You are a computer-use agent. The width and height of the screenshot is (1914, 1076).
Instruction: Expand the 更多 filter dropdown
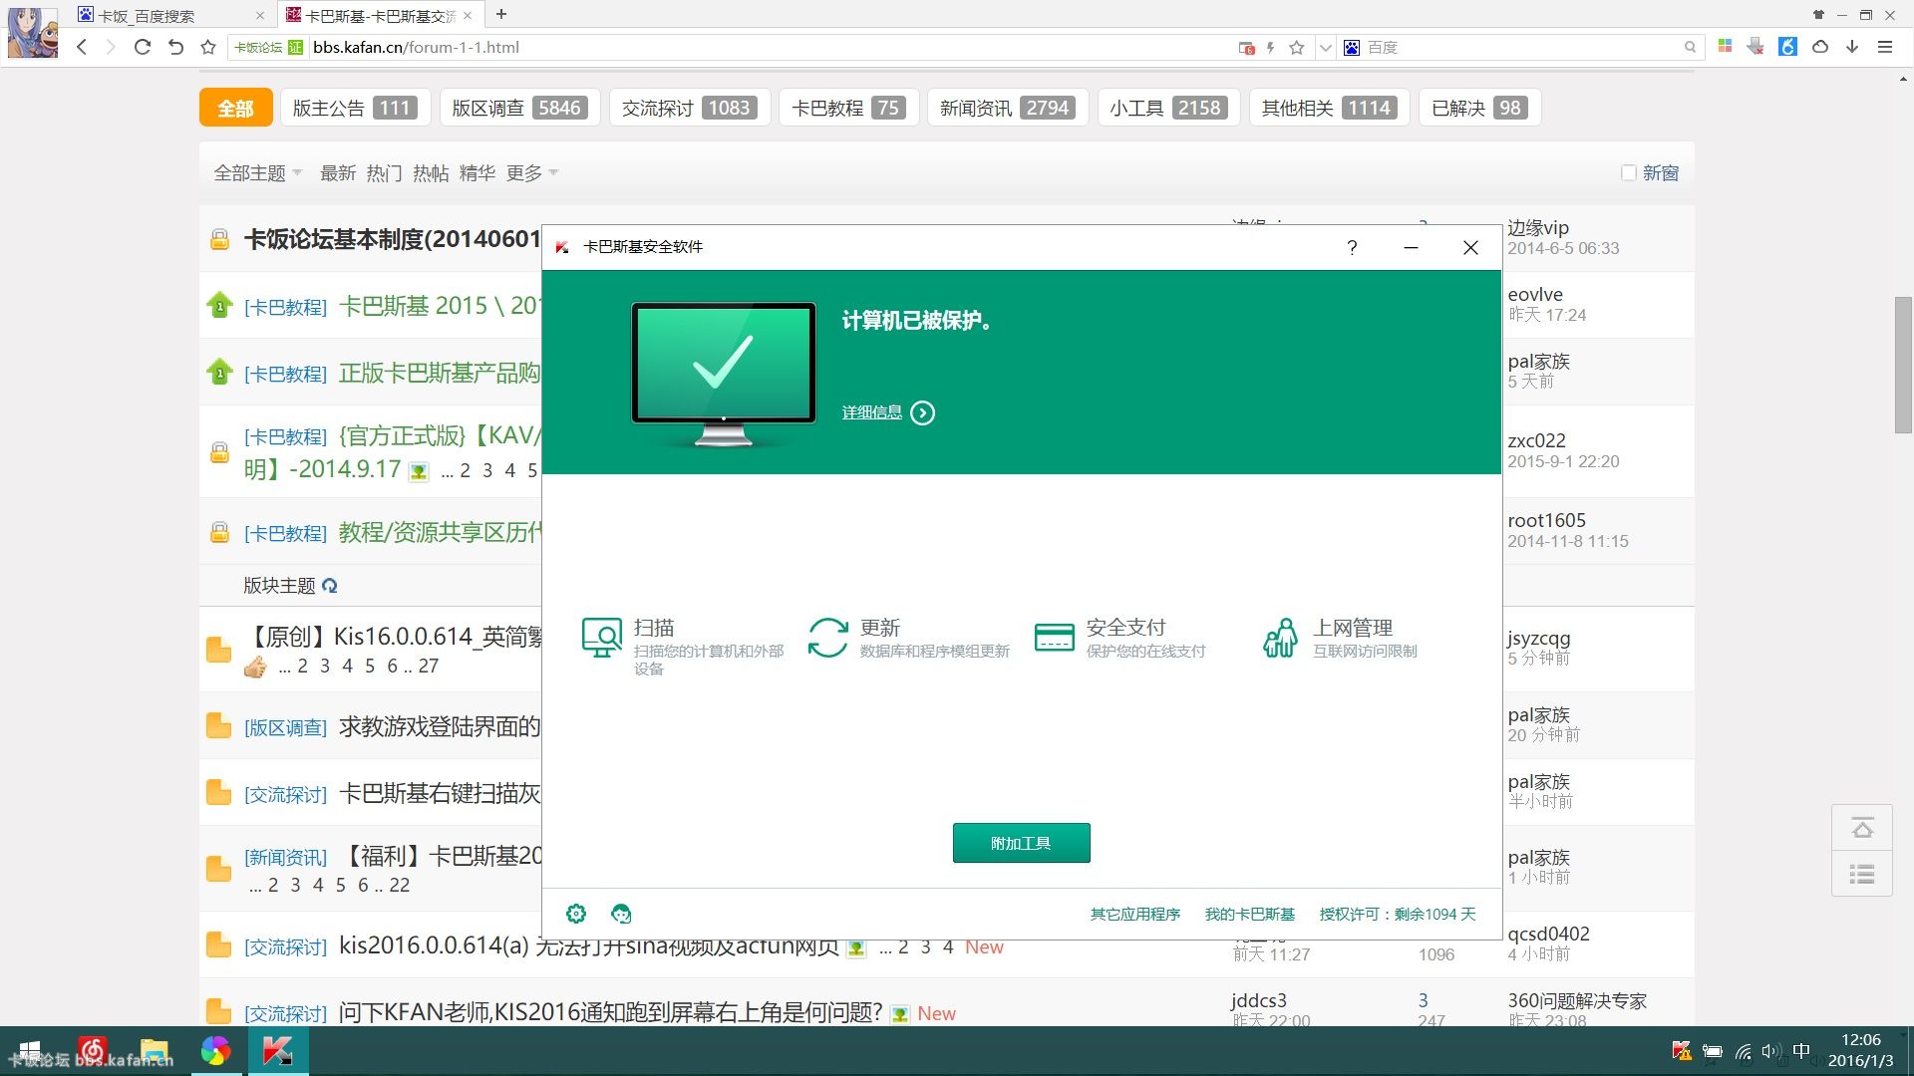[532, 172]
